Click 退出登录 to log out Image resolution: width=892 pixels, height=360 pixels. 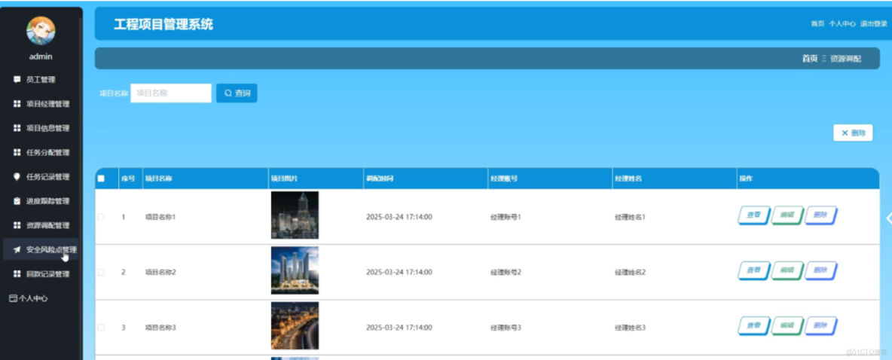(874, 24)
